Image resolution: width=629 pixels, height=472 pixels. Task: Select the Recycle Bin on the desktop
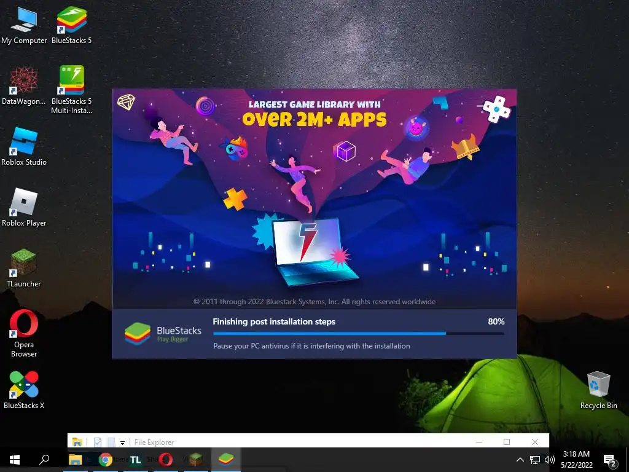[x=598, y=390]
